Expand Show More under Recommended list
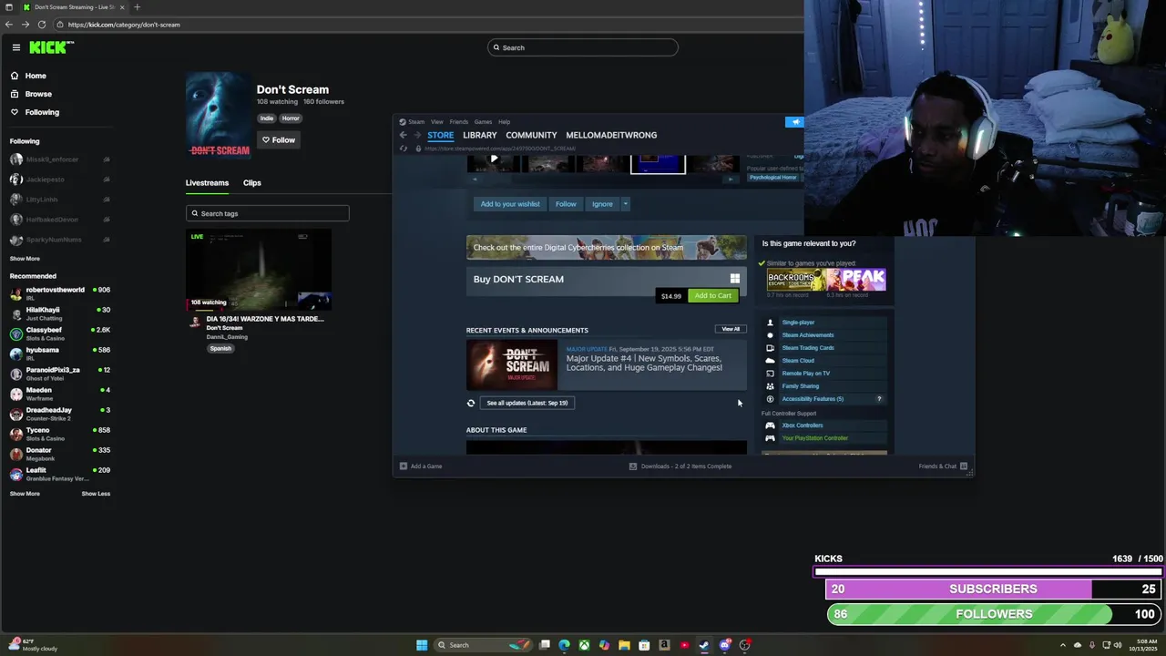Screen dimensions: 1166x656 [25, 494]
